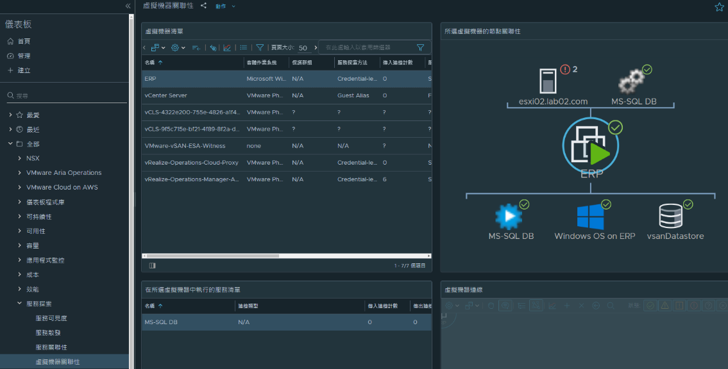The width and height of the screenshot is (728, 369).
Task: Click the gears MS-SQL DB node icon
Action: click(x=632, y=81)
